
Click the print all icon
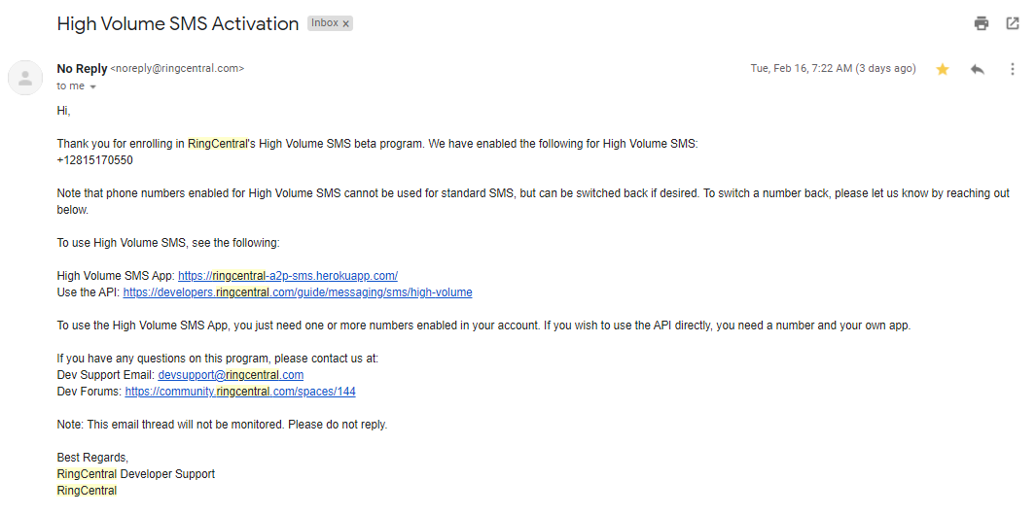coord(982,23)
